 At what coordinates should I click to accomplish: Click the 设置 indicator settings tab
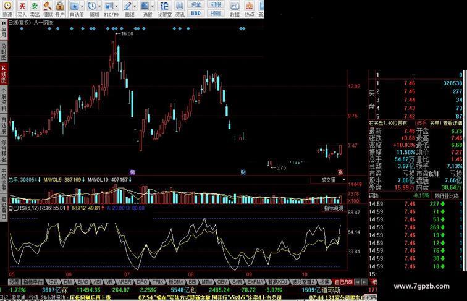[x=14, y=282]
